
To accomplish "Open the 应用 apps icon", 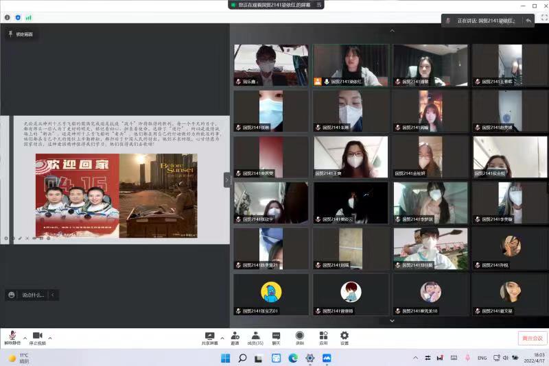I will 323,335.
